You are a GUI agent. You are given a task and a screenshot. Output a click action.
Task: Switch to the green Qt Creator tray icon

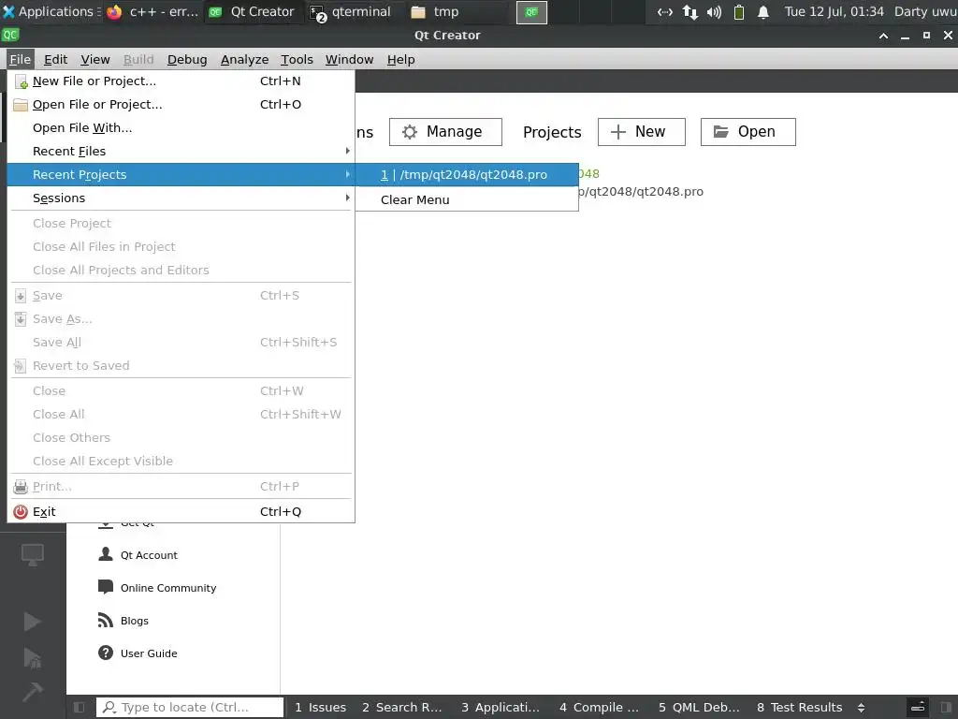(531, 12)
